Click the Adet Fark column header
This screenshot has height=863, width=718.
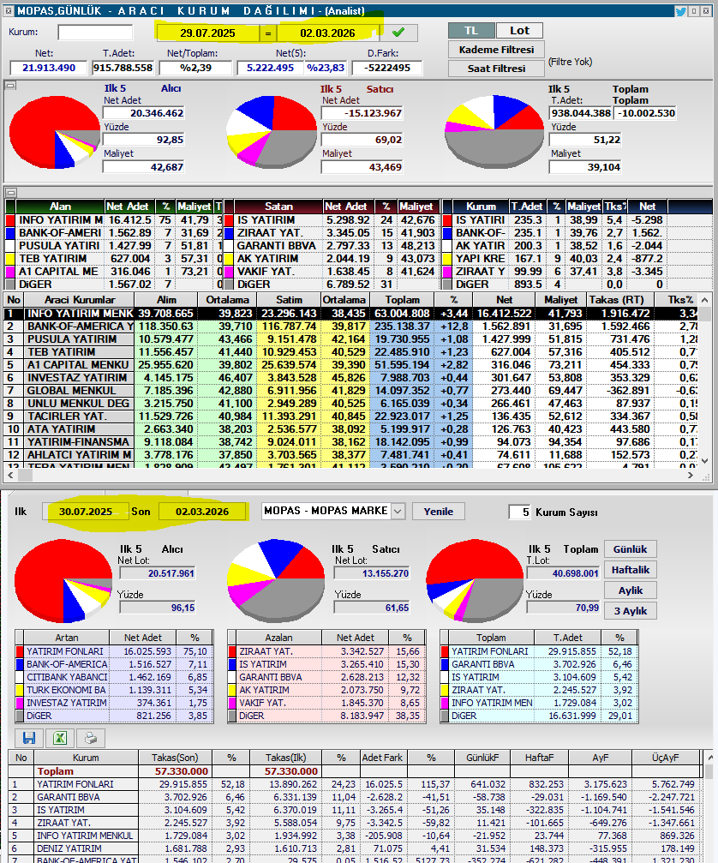click(x=382, y=758)
